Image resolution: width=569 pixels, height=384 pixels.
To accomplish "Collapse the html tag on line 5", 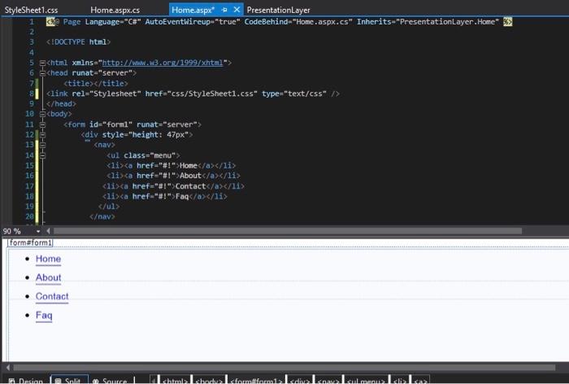I will click(x=42, y=63).
